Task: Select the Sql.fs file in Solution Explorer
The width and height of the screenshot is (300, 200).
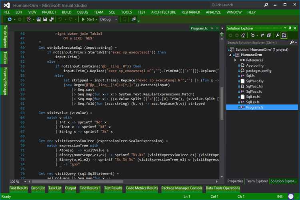Action: coord(250,76)
